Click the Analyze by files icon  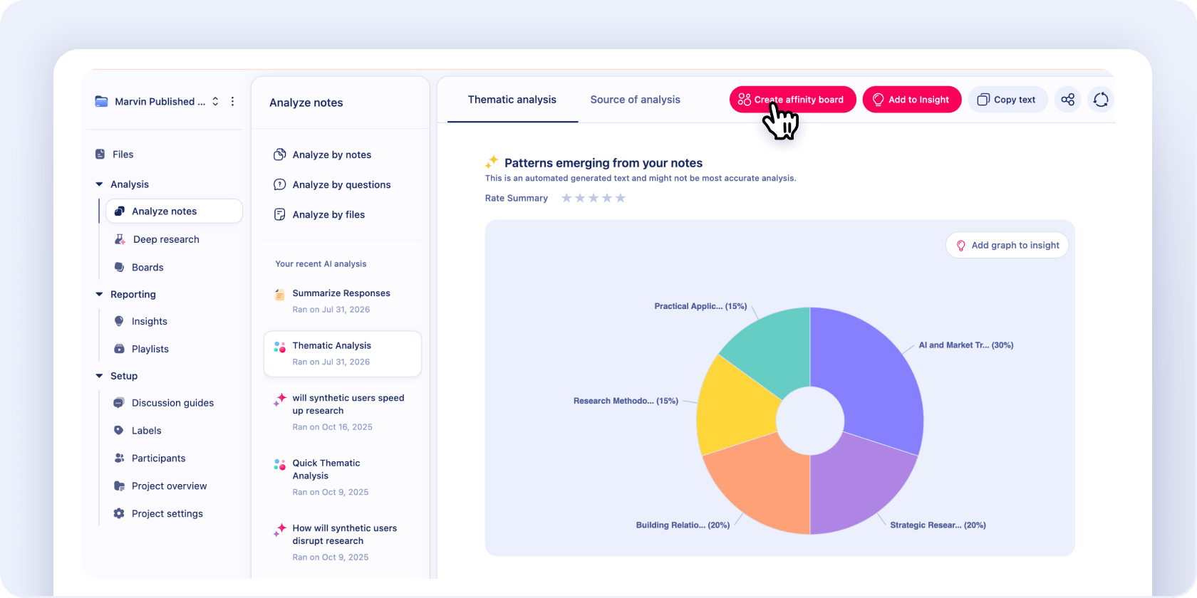[280, 214]
